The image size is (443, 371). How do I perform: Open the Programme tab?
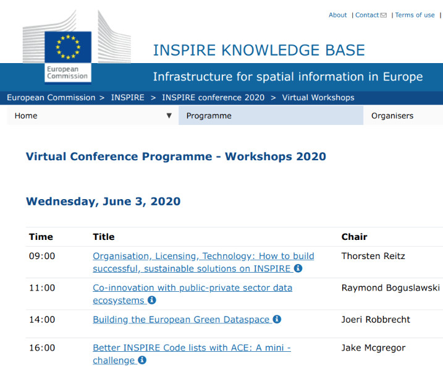209,116
